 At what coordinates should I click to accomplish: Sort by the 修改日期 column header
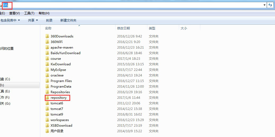(123, 28)
